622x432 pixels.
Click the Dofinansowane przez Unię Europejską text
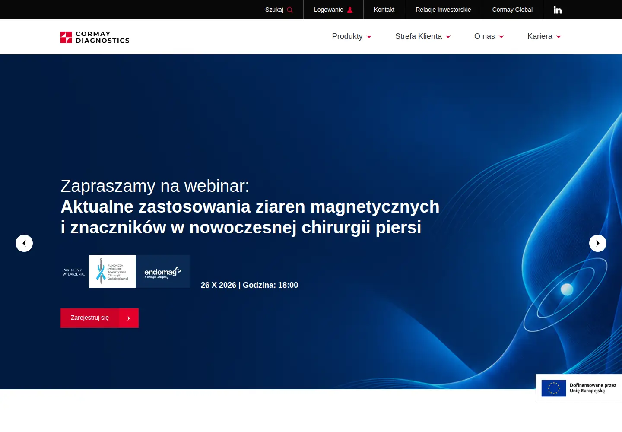593,388
